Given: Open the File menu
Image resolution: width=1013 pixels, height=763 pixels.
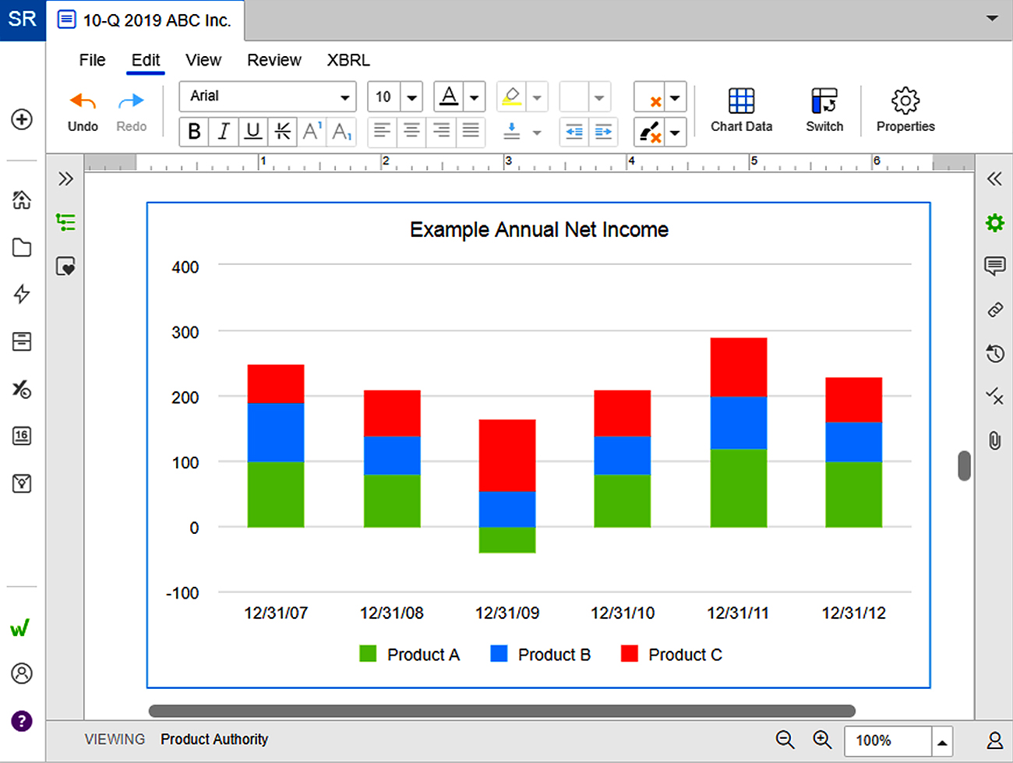Looking at the screenshot, I should (92, 60).
